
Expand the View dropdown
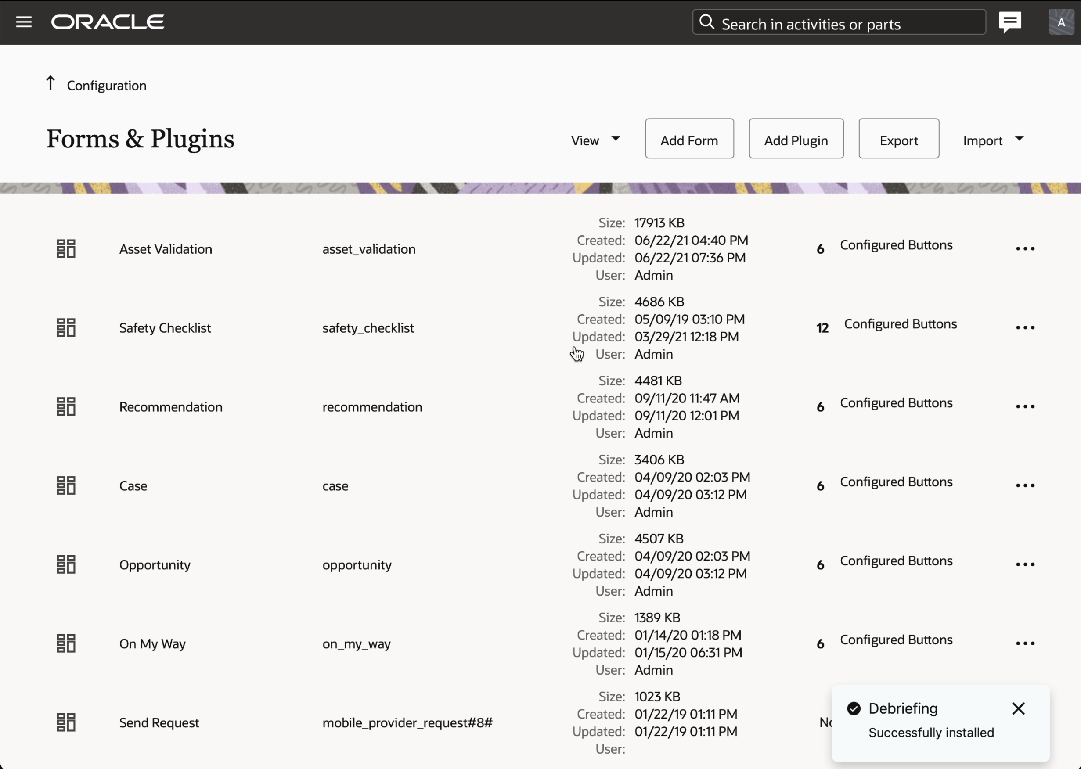[x=595, y=140]
